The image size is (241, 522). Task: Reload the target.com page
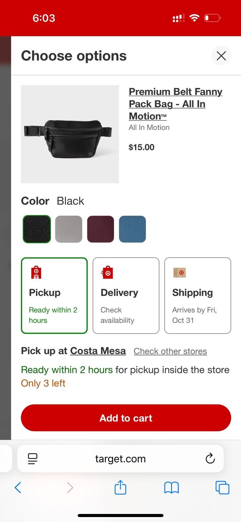(x=210, y=458)
